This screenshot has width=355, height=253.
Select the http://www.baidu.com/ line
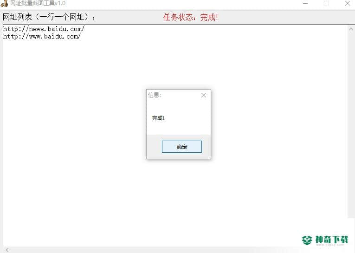pos(42,36)
